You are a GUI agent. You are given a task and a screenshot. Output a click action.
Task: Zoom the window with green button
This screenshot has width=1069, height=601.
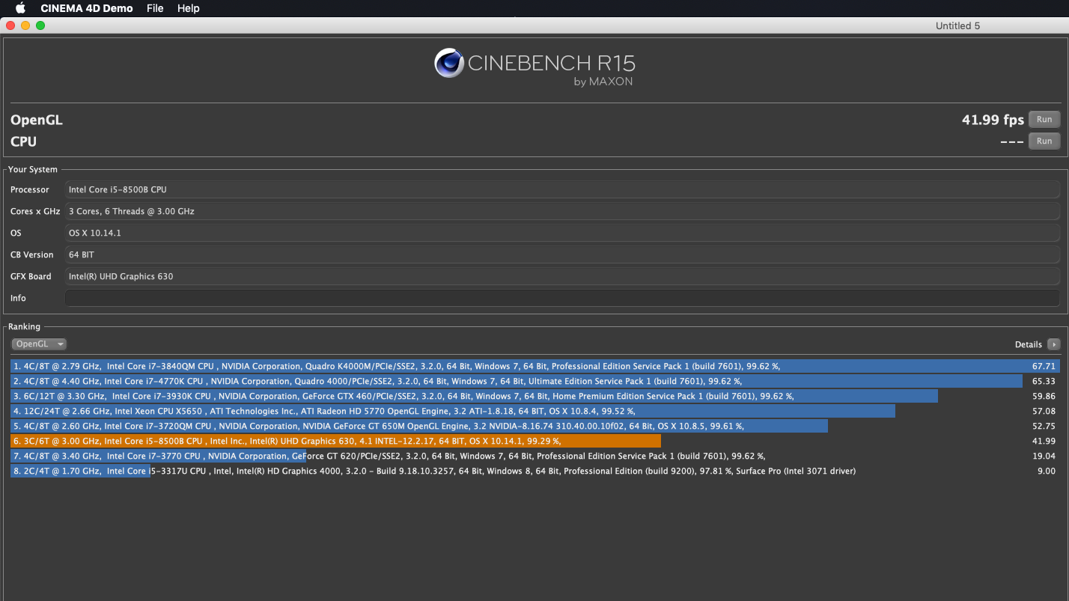click(40, 25)
